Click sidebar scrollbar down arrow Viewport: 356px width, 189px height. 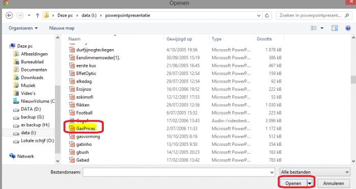57,161
